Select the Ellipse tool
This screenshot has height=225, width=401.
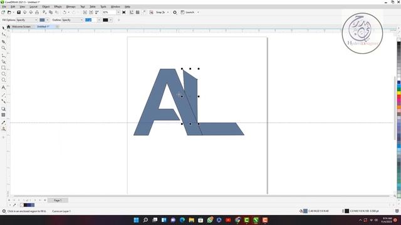tap(3, 74)
